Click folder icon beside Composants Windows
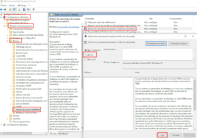This screenshot has width=197, height=138. (10, 29)
